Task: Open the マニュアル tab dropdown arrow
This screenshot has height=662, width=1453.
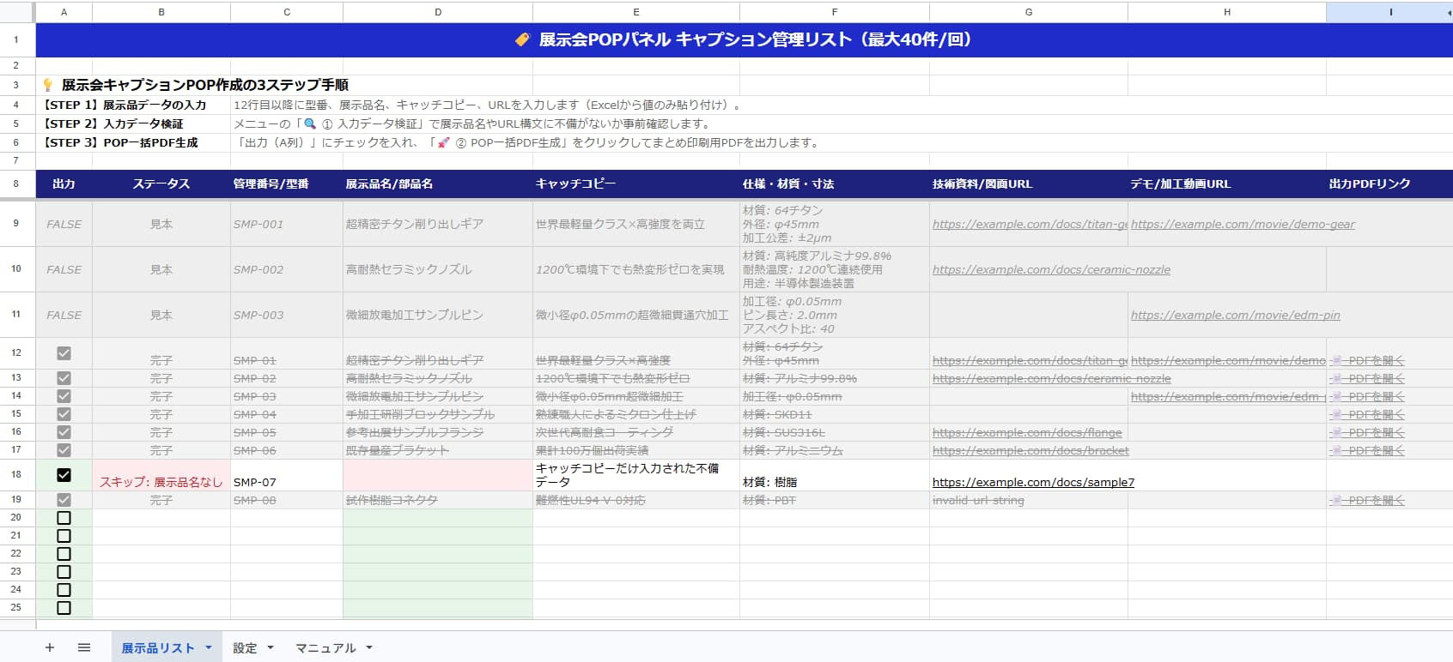Action: (369, 647)
